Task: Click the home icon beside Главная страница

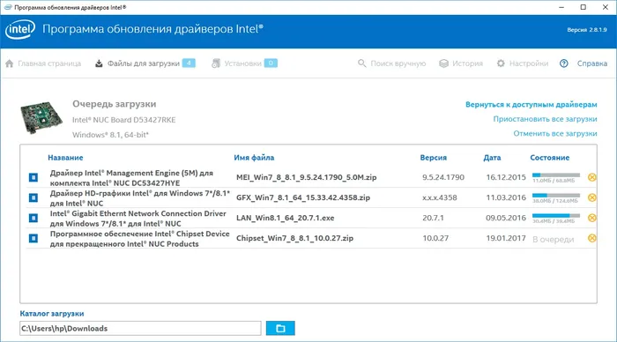Action: point(10,63)
